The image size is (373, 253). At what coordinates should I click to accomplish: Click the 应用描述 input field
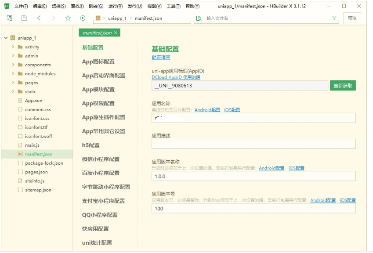pos(253,144)
